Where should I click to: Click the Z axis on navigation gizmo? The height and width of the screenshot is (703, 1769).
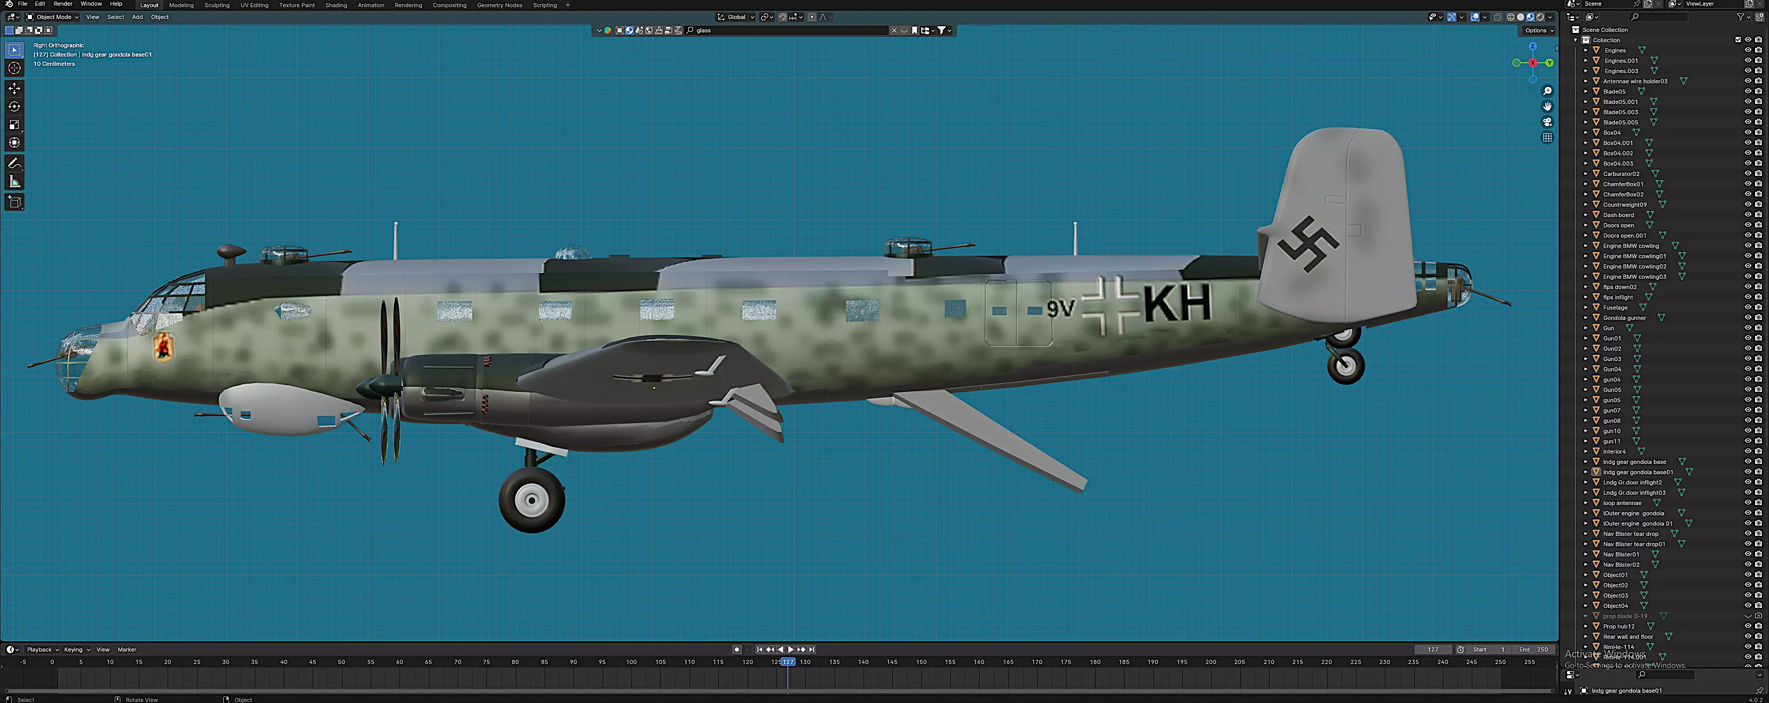coord(1533,46)
